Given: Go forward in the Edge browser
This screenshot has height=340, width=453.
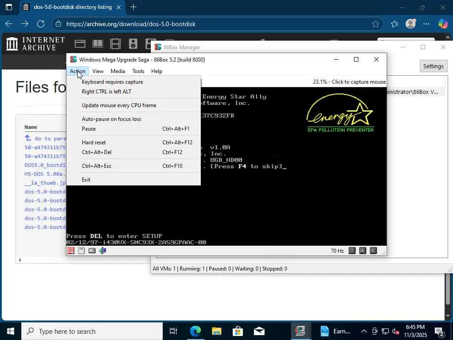Looking at the screenshot, I should click(25, 24).
